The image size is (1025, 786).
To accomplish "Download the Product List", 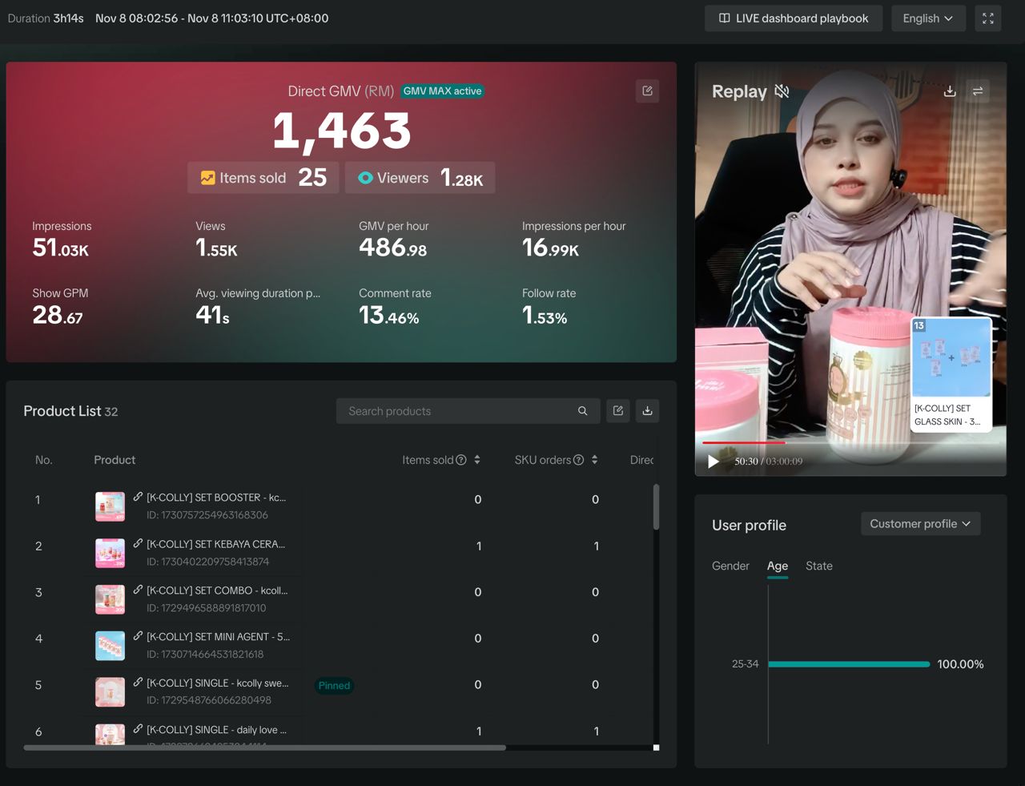I will [x=647, y=411].
